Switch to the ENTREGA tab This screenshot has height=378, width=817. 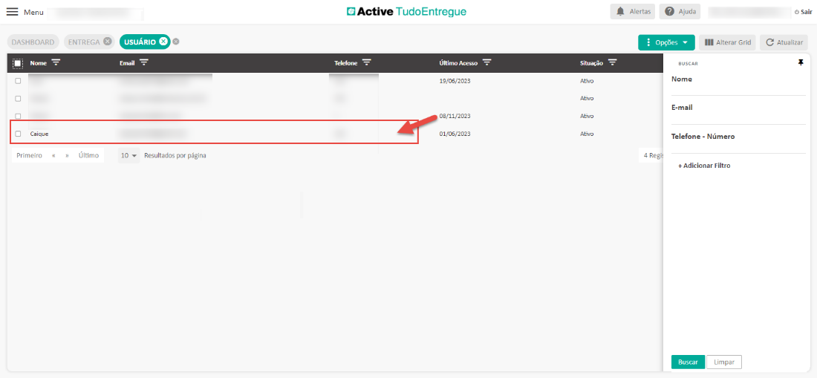coord(84,42)
